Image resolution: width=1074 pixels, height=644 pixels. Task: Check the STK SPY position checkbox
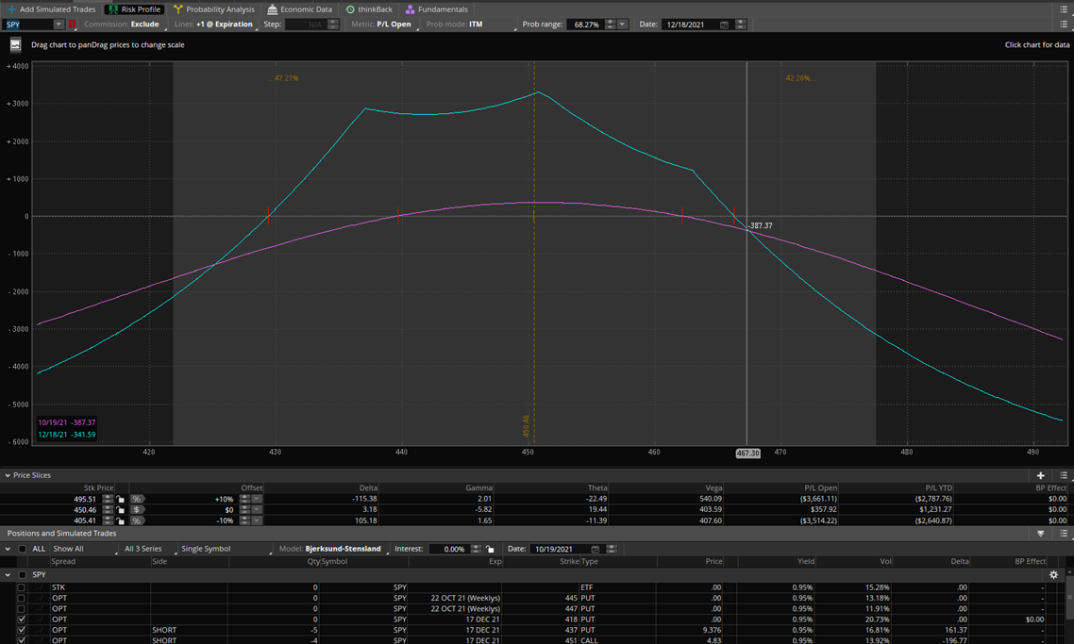pyautogui.click(x=21, y=587)
